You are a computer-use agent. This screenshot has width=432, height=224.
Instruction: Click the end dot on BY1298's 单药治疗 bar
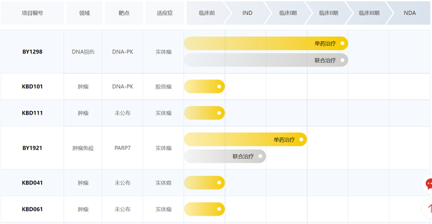coord(342,43)
